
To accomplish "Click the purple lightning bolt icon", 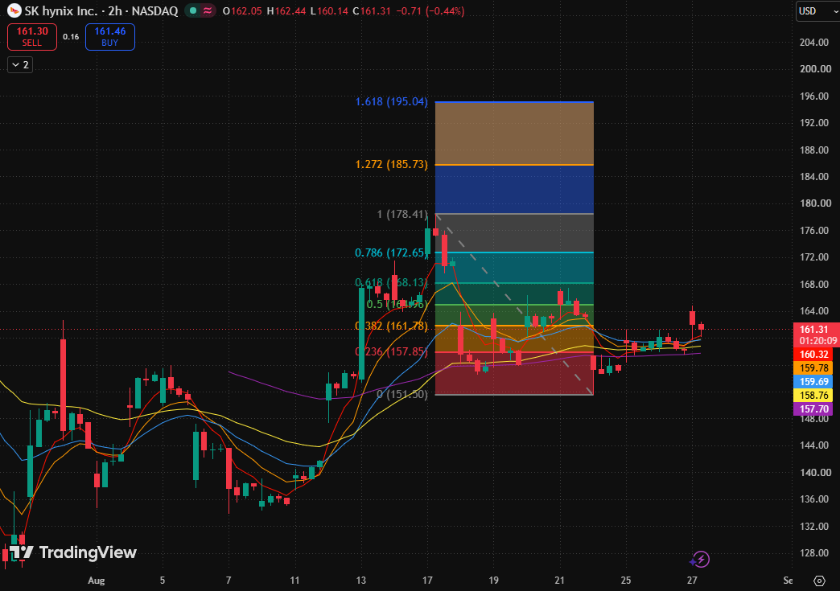I will tap(700, 560).
